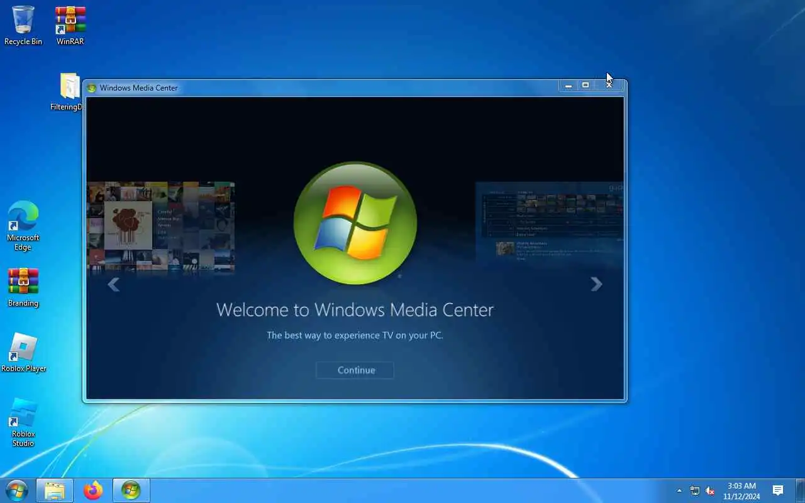The height and width of the screenshot is (503, 805).
Task: Show hidden system tray icons
Action: click(x=679, y=490)
